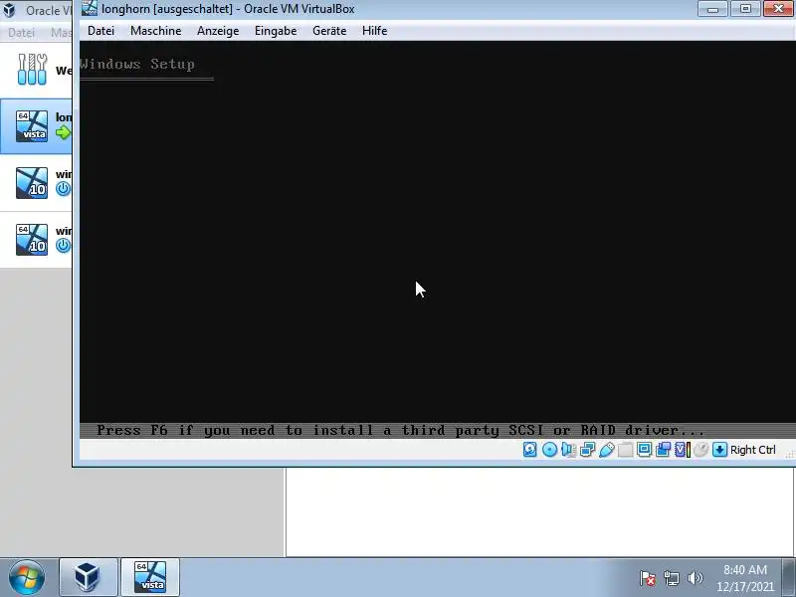Select the 64-bit Windows 10 VM in Manager list
The image size is (796, 597).
coord(36,240)
